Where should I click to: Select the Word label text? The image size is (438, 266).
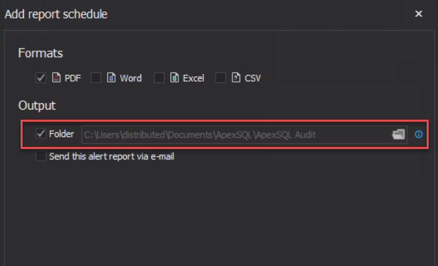pos(130,78)
